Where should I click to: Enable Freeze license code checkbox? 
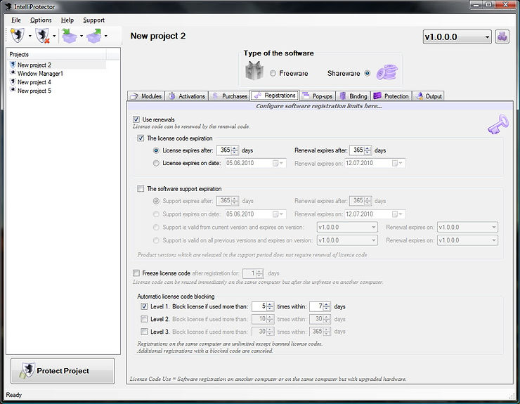coord(136,273)
